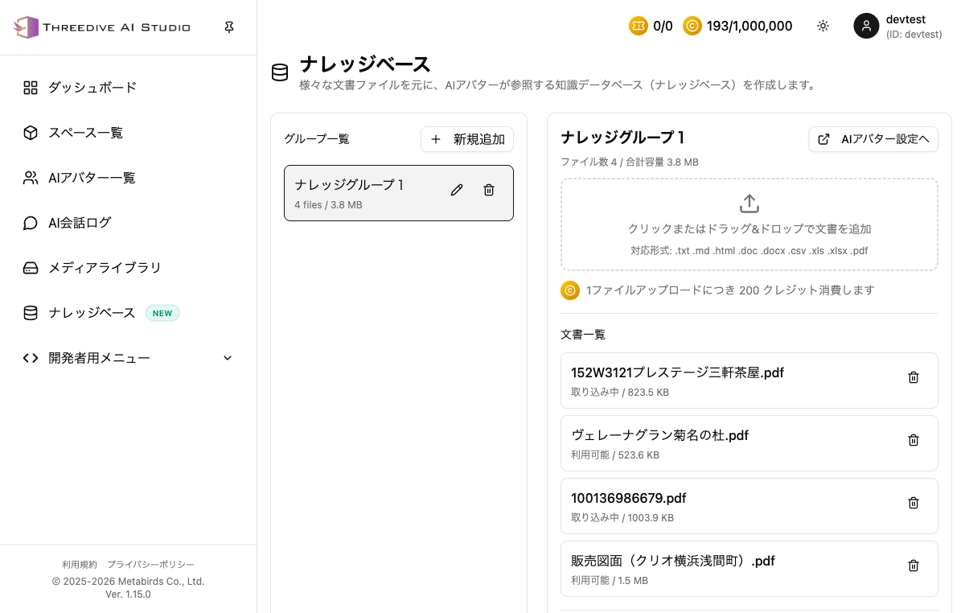
Task: Click the Threedive AI Studio logo
Action: coord(102,27)
